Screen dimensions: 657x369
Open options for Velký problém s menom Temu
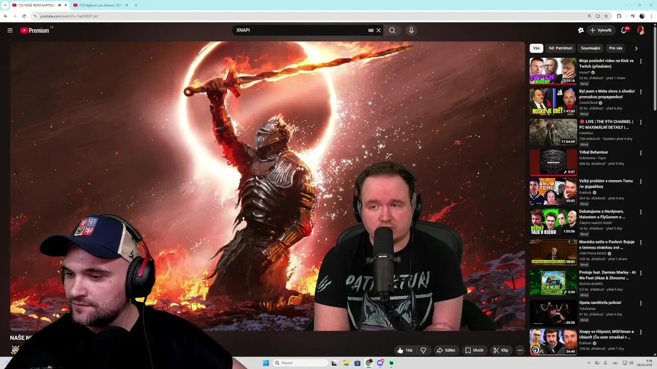(641, 181)
